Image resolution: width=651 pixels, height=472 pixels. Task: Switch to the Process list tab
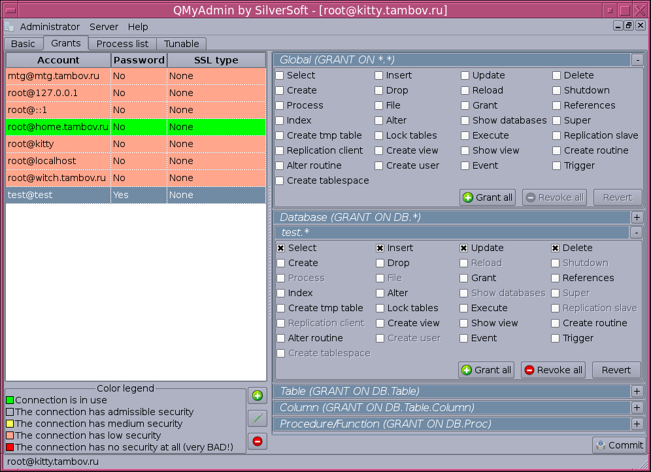click(122, 44)
